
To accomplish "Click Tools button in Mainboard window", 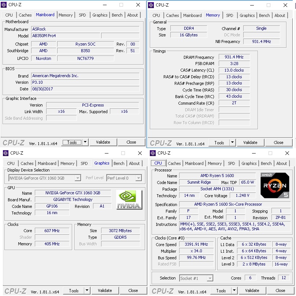I will click(x=72, y=142).
